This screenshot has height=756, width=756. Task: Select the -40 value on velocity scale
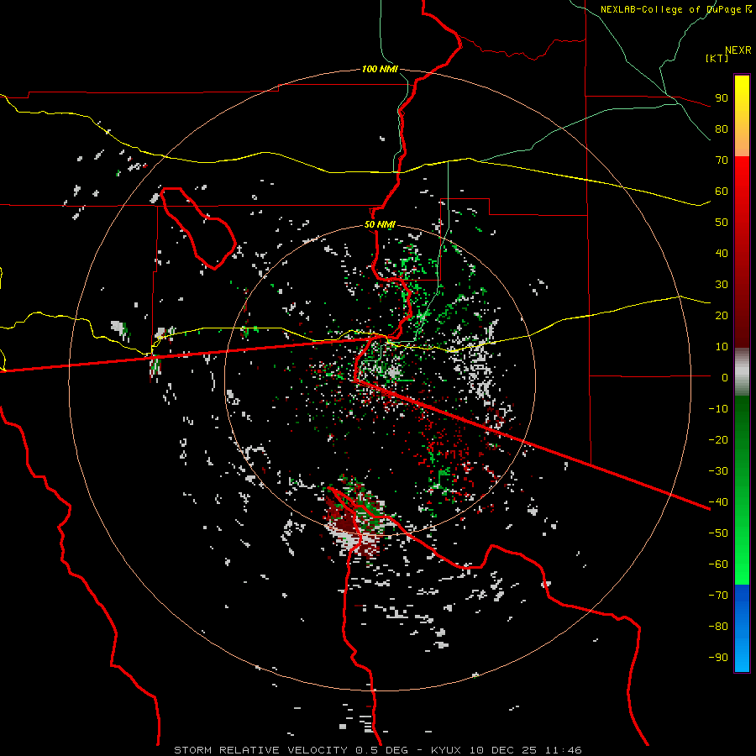[718, 502]
